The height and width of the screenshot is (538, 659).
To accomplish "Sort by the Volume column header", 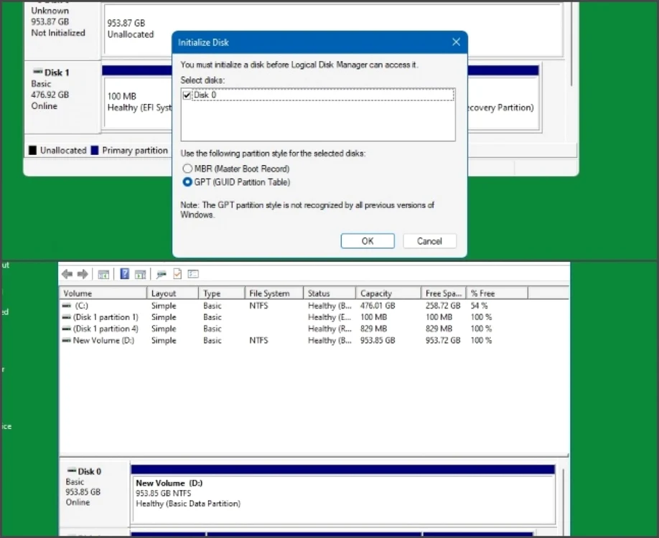I will pyautogui.click(x=103, y=293).
